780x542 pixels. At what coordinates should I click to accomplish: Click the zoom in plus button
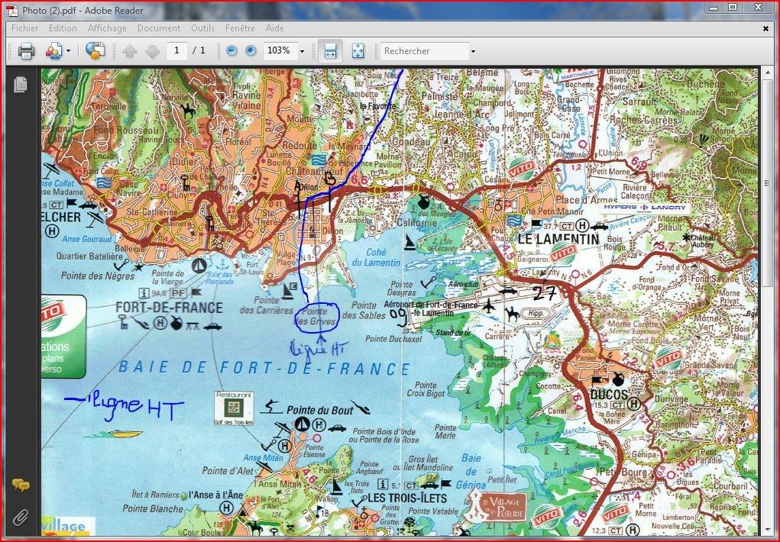(x=251, y=51)
